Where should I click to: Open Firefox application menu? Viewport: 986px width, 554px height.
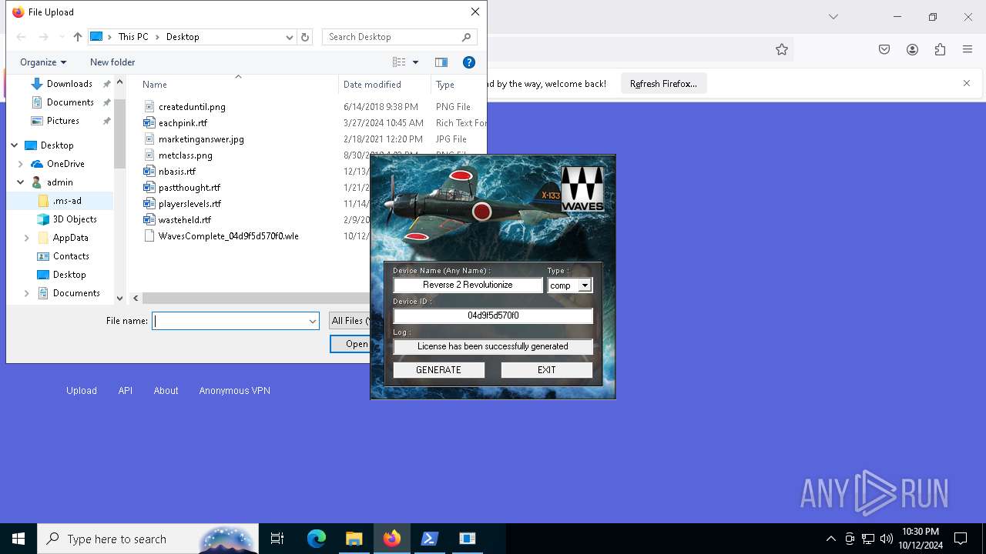(x=968, y=49)
